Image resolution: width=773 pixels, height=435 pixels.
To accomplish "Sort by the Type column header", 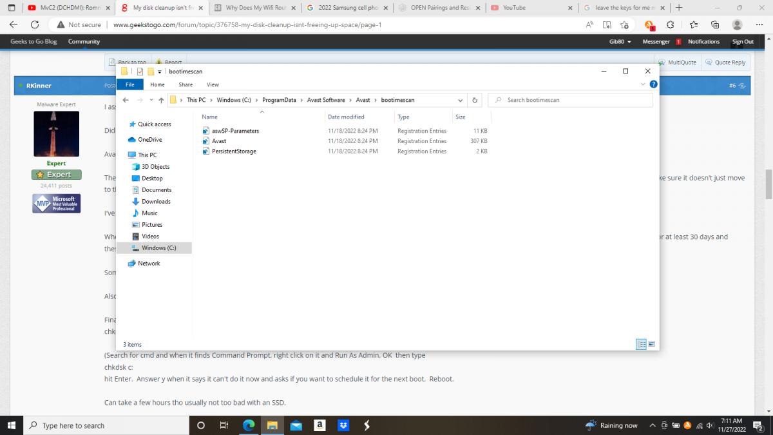I will click(423, 117).
